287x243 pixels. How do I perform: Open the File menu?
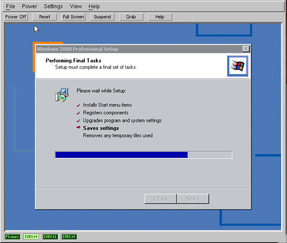point(10,6)
